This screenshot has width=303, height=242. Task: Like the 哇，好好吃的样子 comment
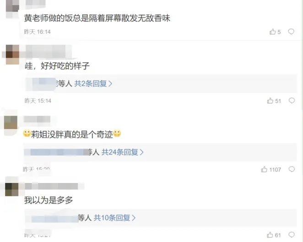[x=274, y=101]
